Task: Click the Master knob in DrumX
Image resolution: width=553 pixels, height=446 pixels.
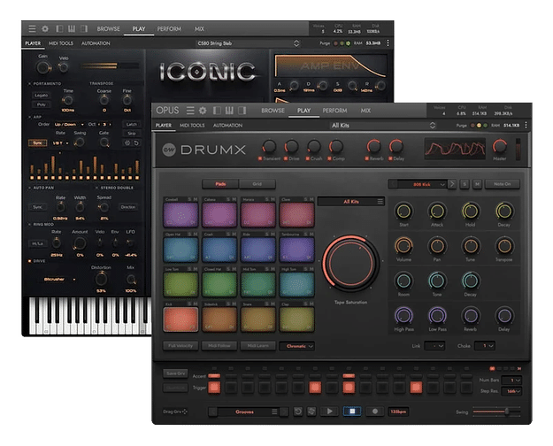Action: pos(499,146)
